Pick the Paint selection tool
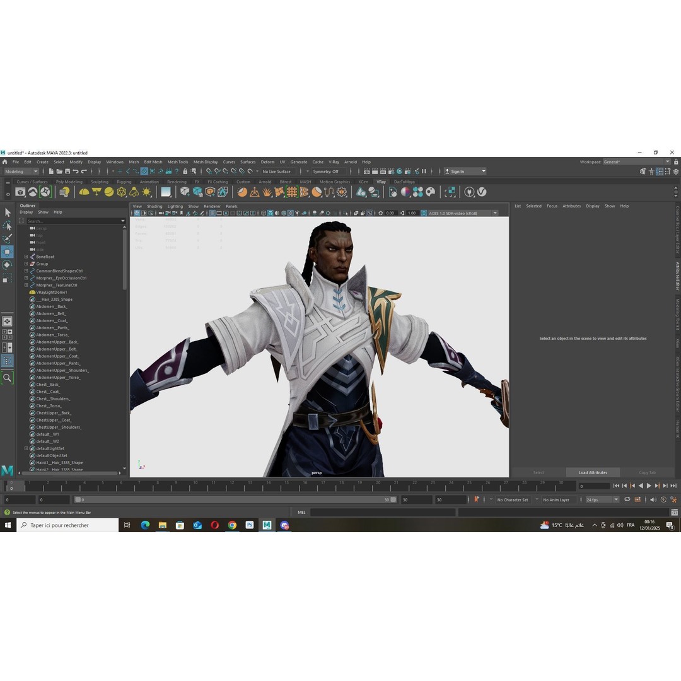 [x=8, y=238]
